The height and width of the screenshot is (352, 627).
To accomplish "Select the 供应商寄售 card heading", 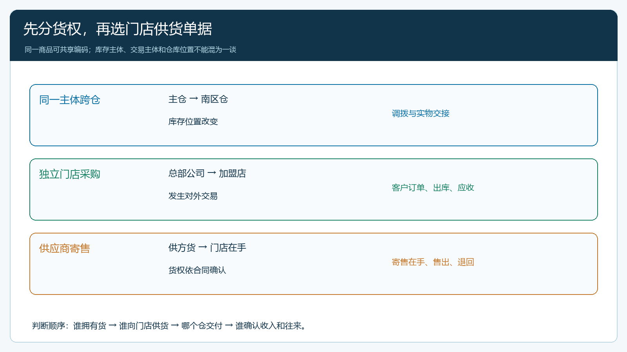I will 65,248.
